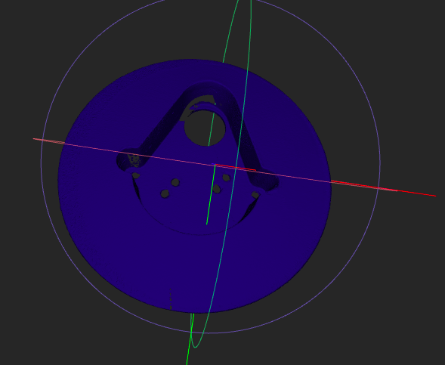Select the left foot of the triangular bracket

131,160
